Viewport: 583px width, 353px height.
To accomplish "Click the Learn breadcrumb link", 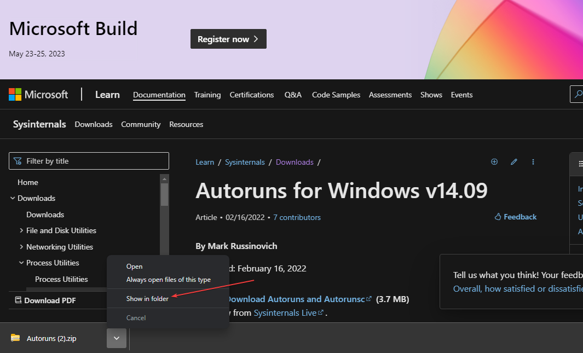I will [x=205, y=162].
